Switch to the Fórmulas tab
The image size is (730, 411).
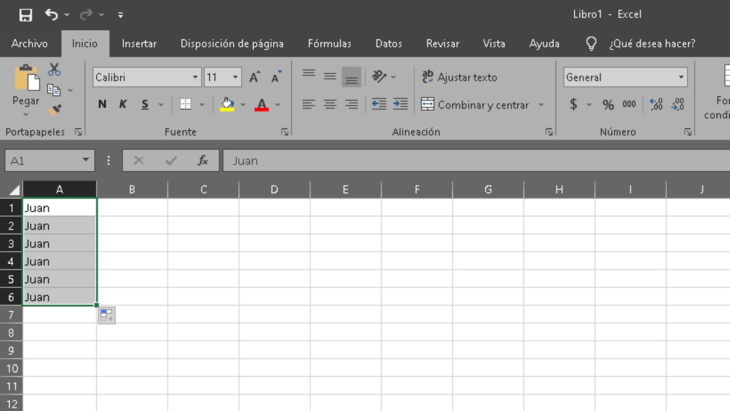[329, 43]
